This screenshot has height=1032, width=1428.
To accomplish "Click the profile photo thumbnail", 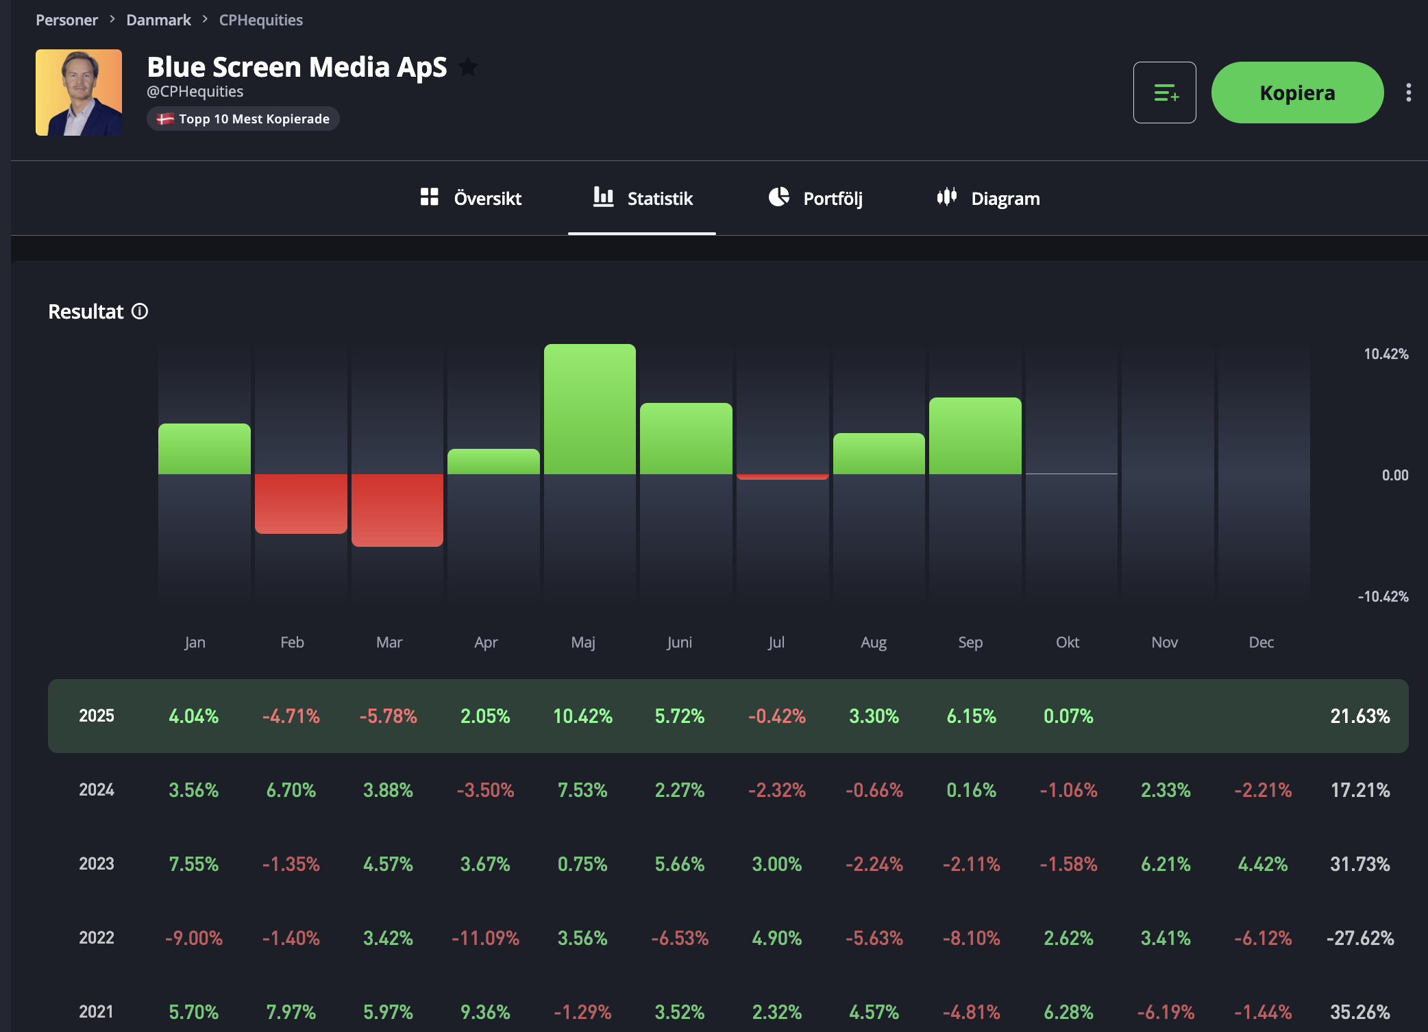I will (79, 93).
